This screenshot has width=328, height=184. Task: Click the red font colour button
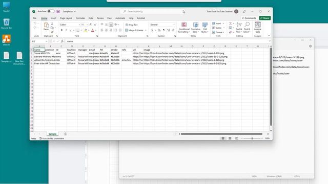tap(93, 31)
